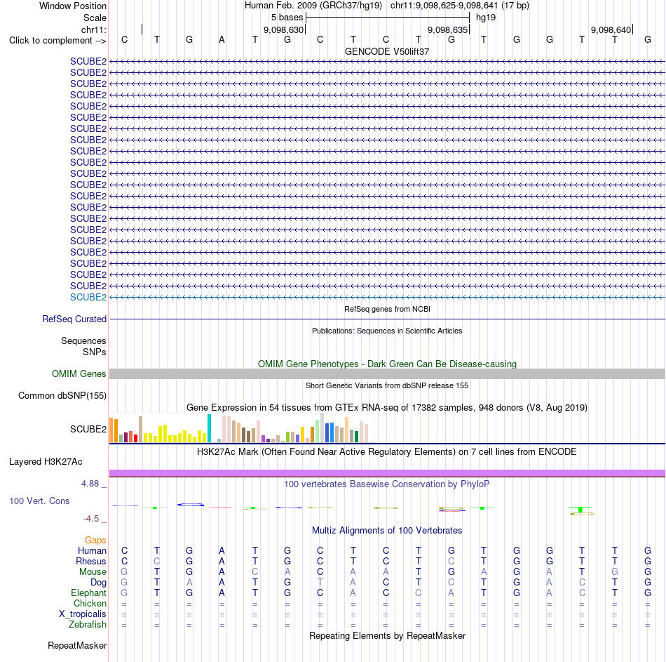Click the Scale label on the left

click(95, 18)
